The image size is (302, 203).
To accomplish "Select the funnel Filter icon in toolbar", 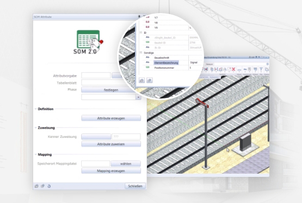I will click(x=261, y=69).
